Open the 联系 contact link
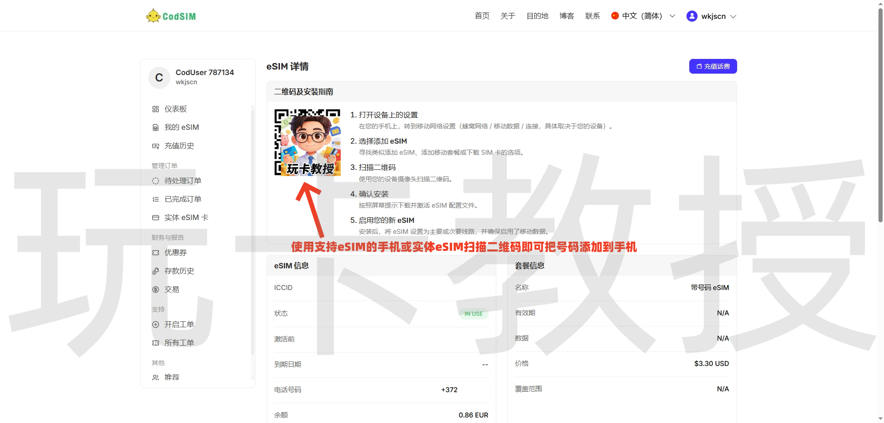 click(x=593, y=16)
